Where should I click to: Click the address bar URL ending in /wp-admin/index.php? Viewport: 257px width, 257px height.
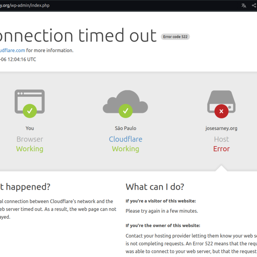click(x=24, y=5)
